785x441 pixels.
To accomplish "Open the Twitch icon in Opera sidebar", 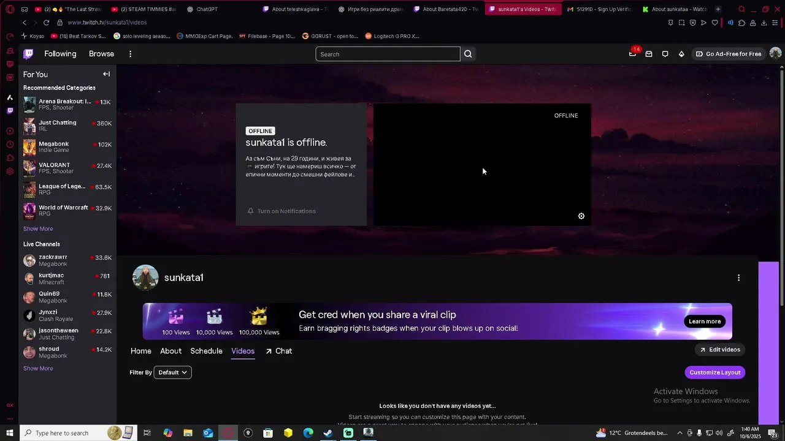I will click(x=10, y=111).
